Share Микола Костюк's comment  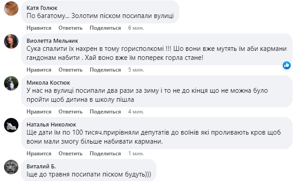[105, 112]
